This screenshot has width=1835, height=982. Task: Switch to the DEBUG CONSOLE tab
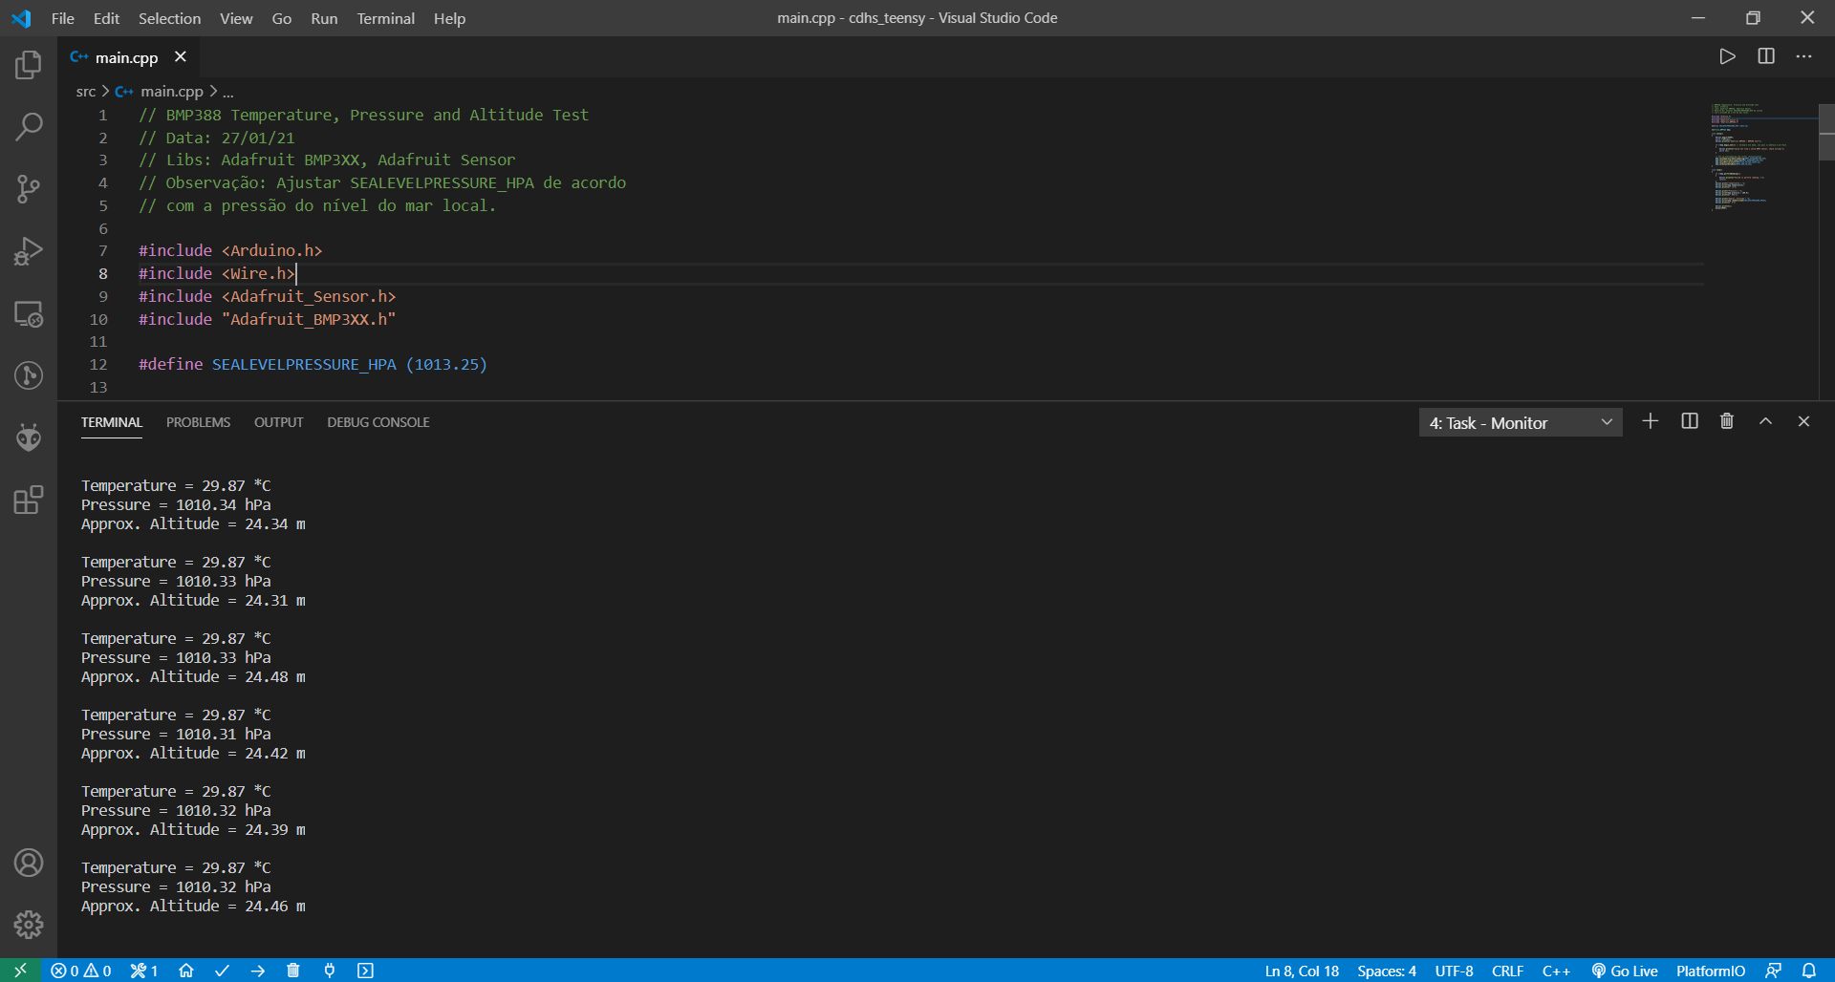[378, 422]
